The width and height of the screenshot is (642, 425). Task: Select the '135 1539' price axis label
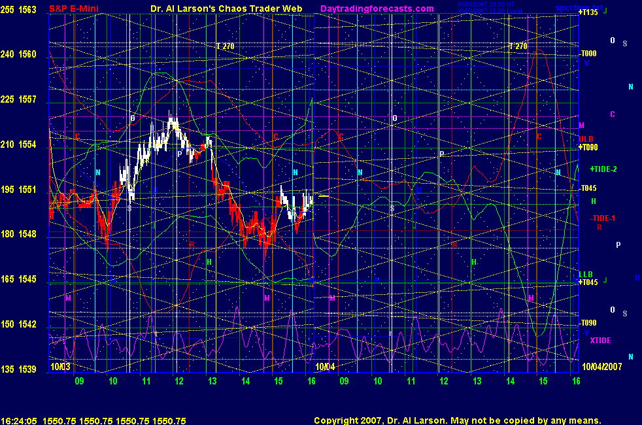pos(18,369)
